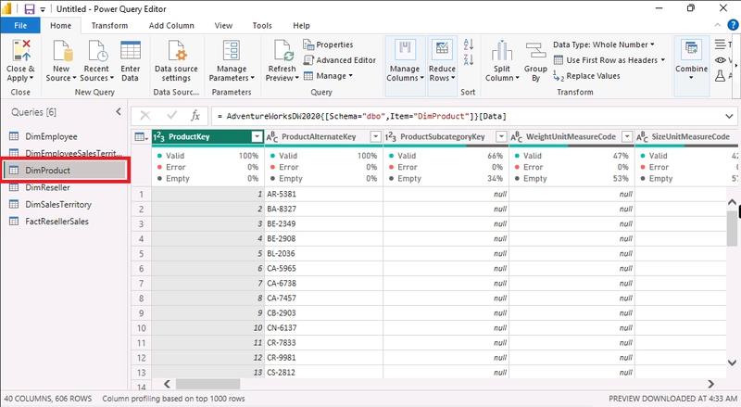Open the File menu
Screen dimensions: 741x407
tap(20, 26)
